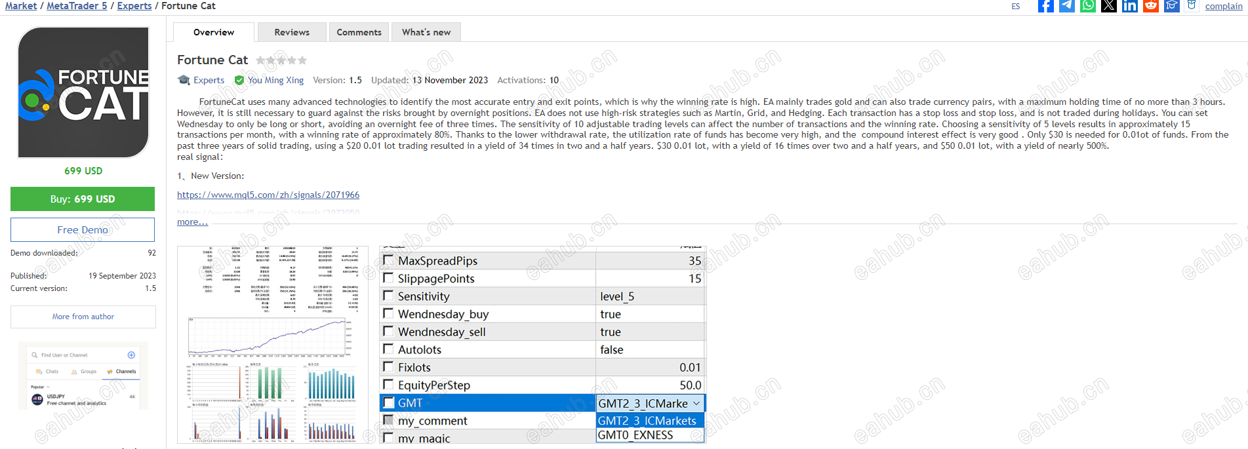Open author You Ming Xing profile

pos(275,80)
